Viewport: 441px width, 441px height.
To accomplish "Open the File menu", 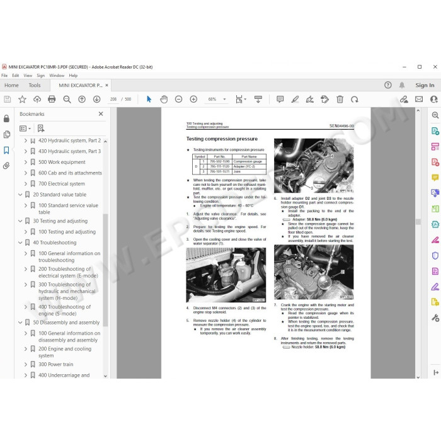I will point(4,76).
